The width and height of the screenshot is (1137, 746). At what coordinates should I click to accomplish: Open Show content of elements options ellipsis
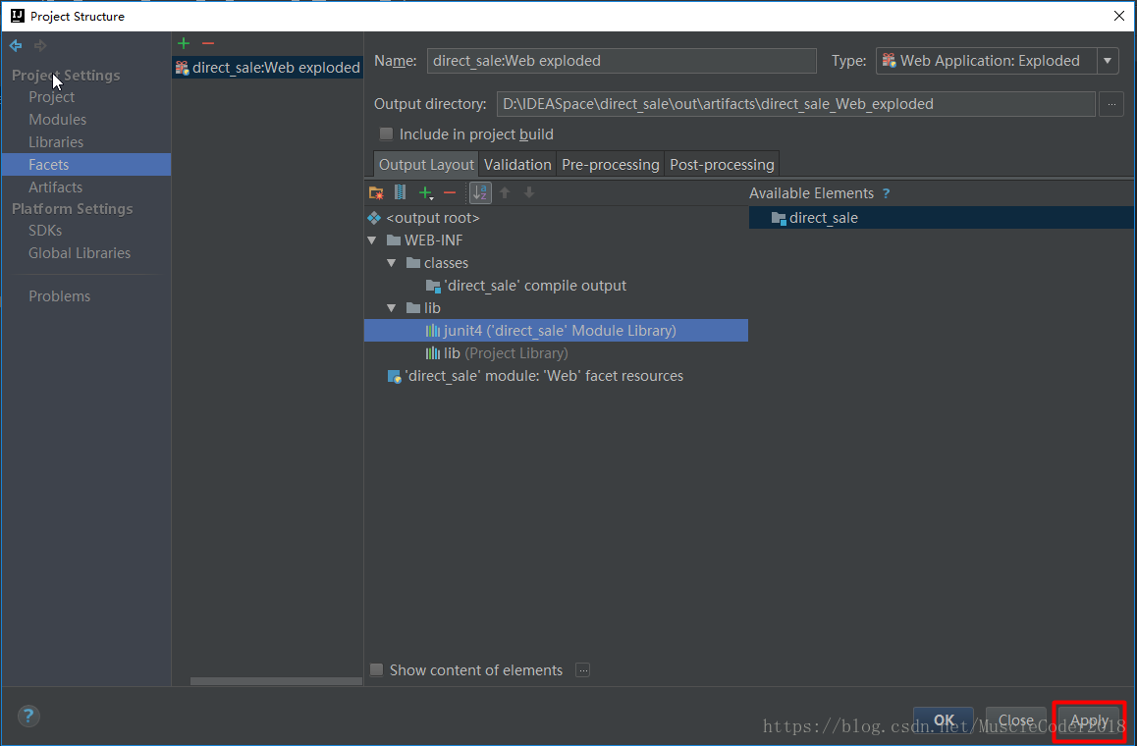point(582,669)
